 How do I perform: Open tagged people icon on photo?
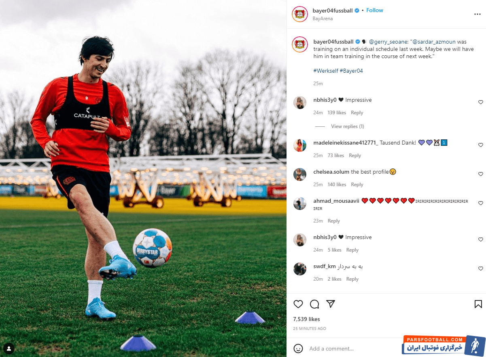tap(9, 348)
